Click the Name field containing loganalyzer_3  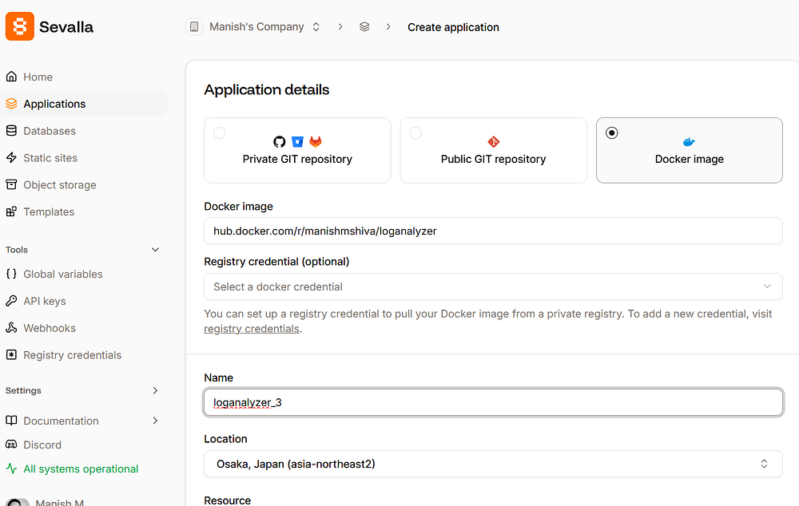click(493, 402)
